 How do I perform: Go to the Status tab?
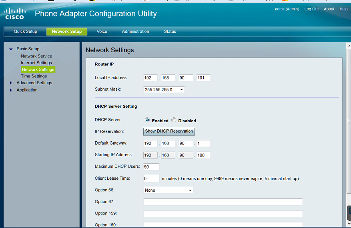point(170,32)
